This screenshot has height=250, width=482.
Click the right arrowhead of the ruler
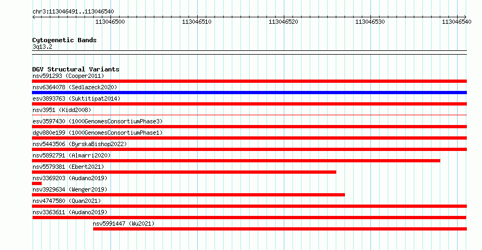click(x=465, y=17)
